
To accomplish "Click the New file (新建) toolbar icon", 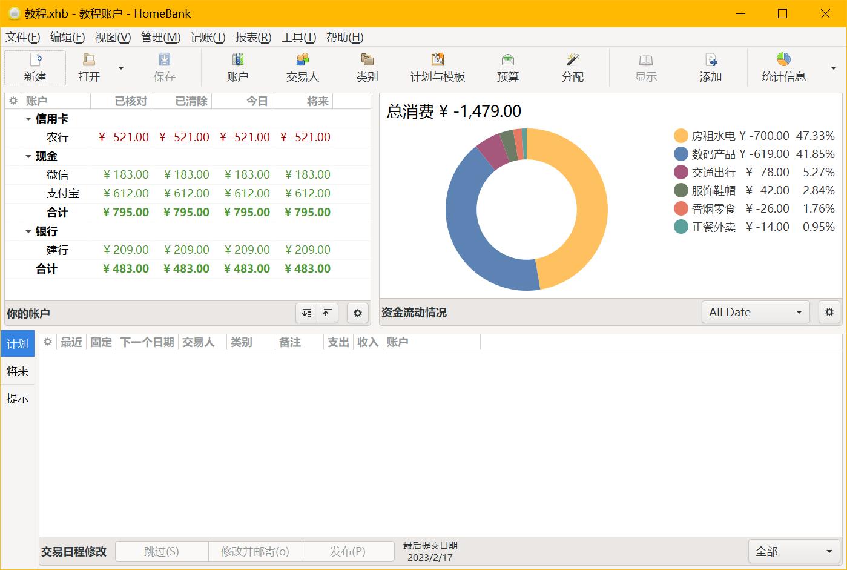I will pos(35,61).
